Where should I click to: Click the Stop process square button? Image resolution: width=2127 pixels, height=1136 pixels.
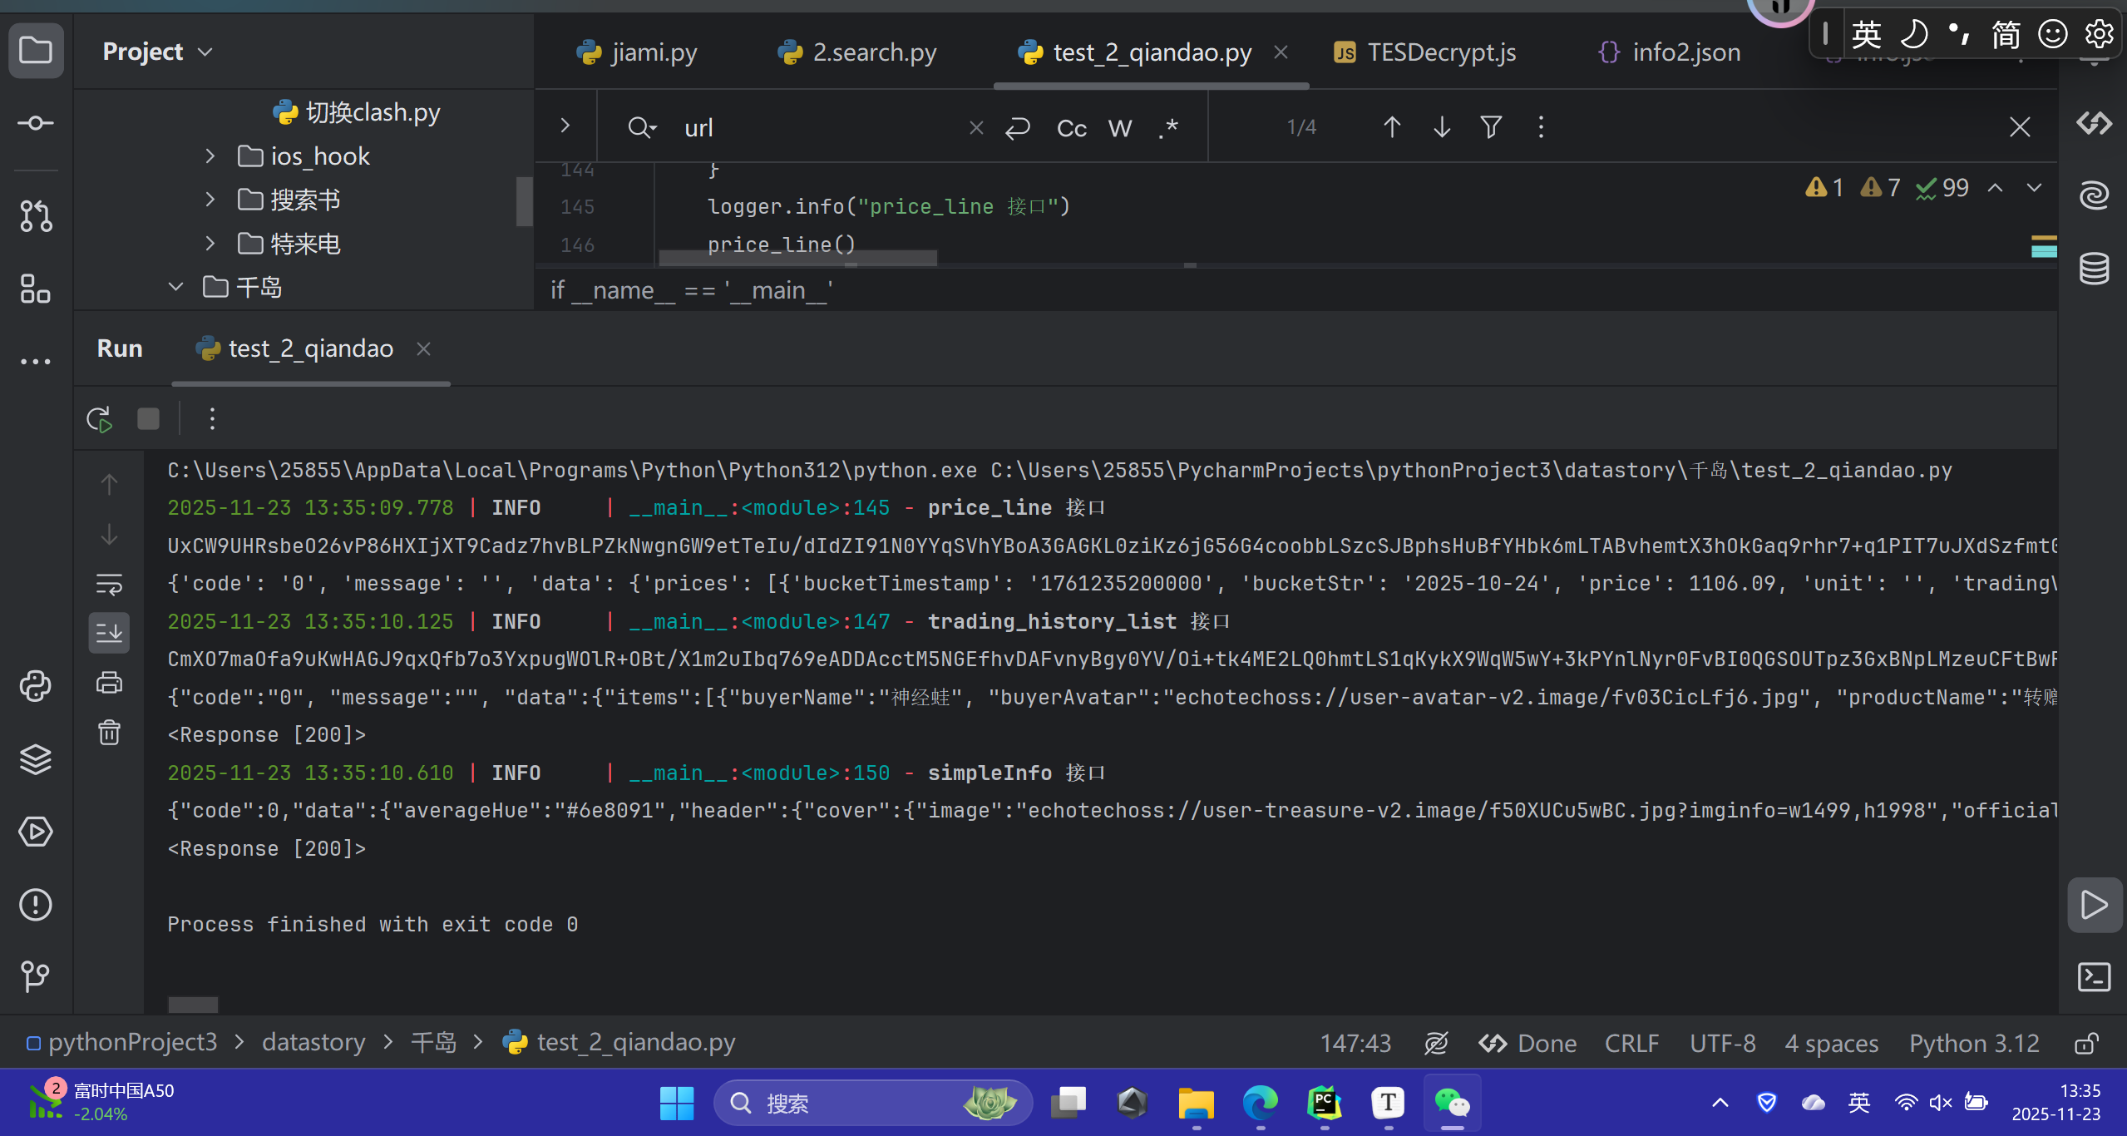click(x=148, y=419)
